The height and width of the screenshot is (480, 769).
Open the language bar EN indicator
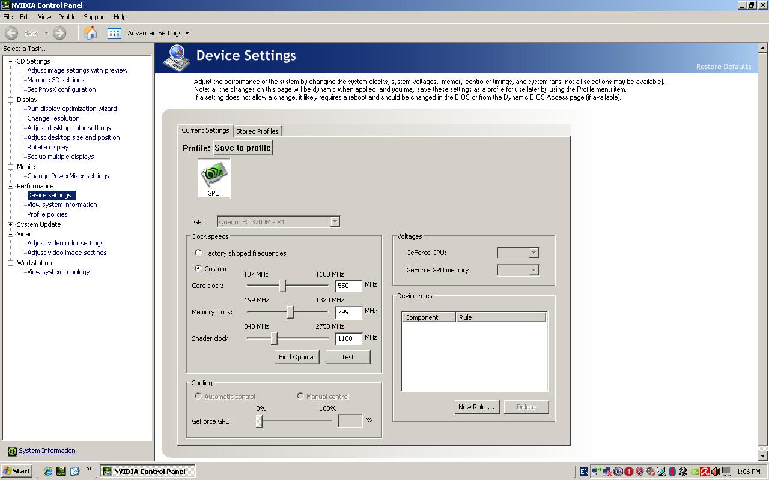pyautogui.click(x=584, y=472)
